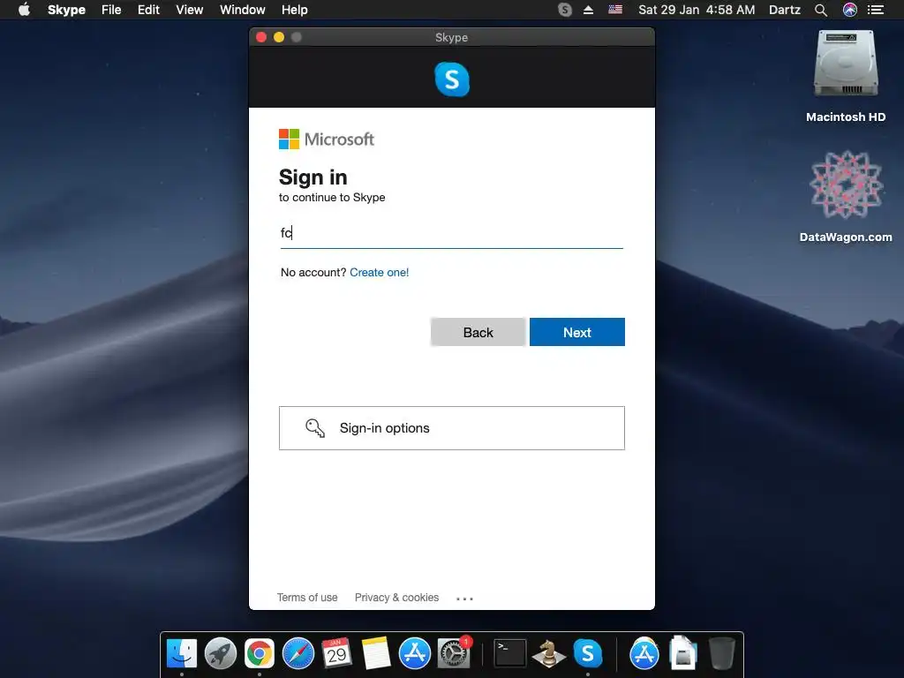Open the Trash in the dock

(722, 654)
